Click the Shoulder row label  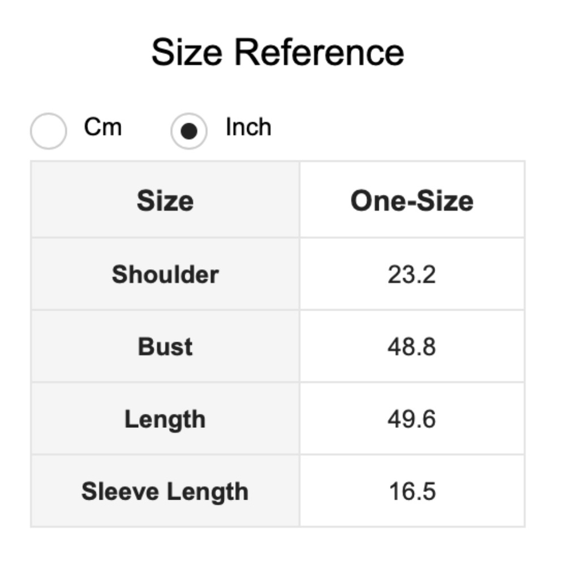point(165,275)
